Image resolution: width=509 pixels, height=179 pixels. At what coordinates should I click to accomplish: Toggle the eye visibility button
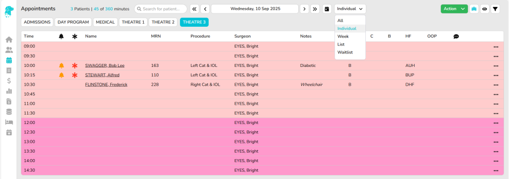pos(485,9)
